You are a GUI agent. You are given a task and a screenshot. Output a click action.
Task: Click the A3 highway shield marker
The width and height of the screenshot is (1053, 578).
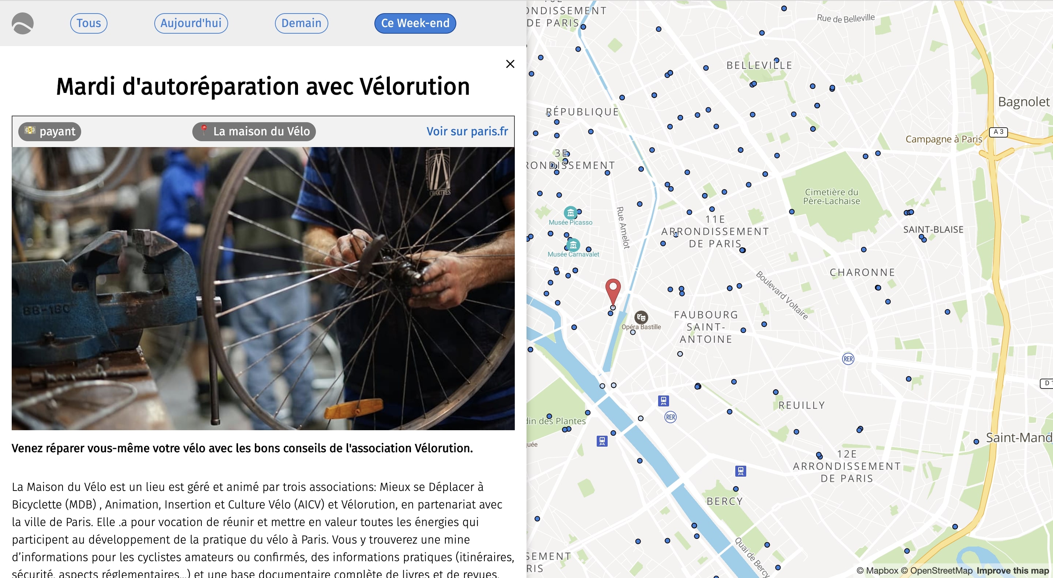998,132
